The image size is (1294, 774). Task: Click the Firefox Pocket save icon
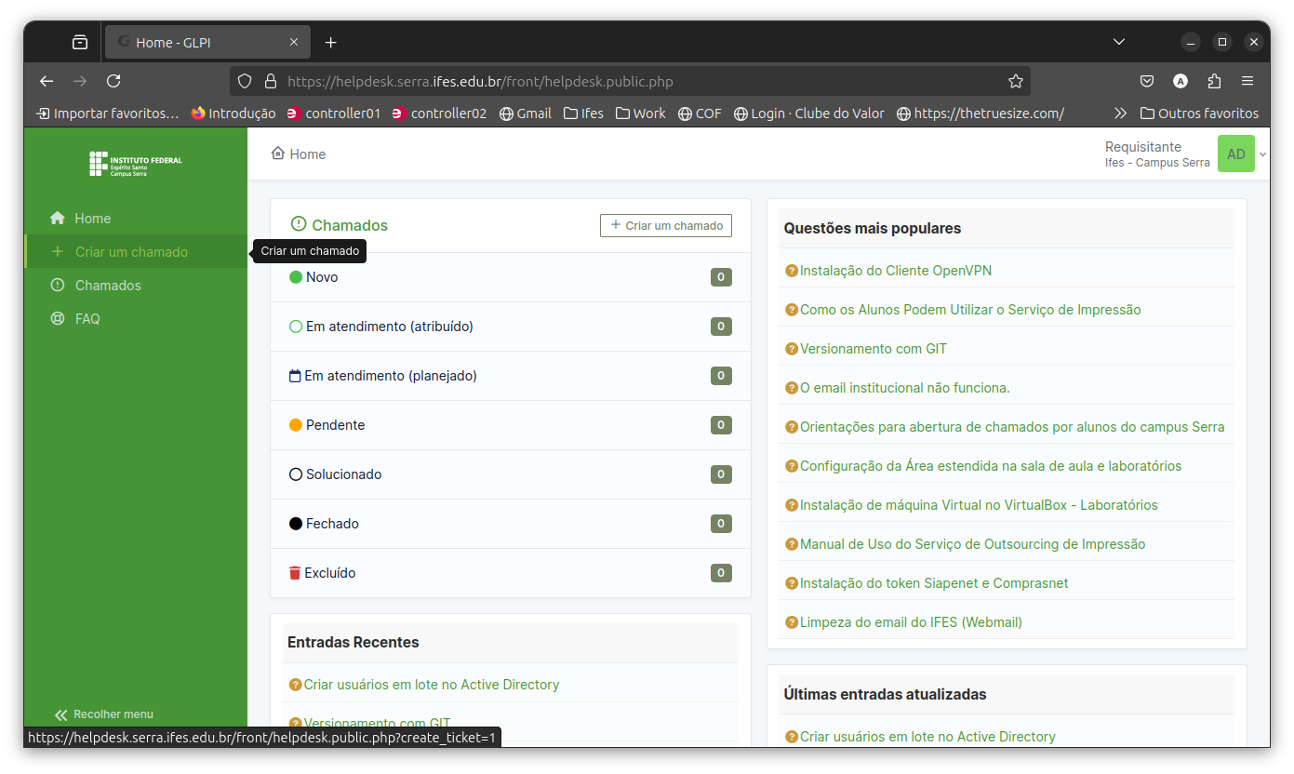[x=1147, y=81]
